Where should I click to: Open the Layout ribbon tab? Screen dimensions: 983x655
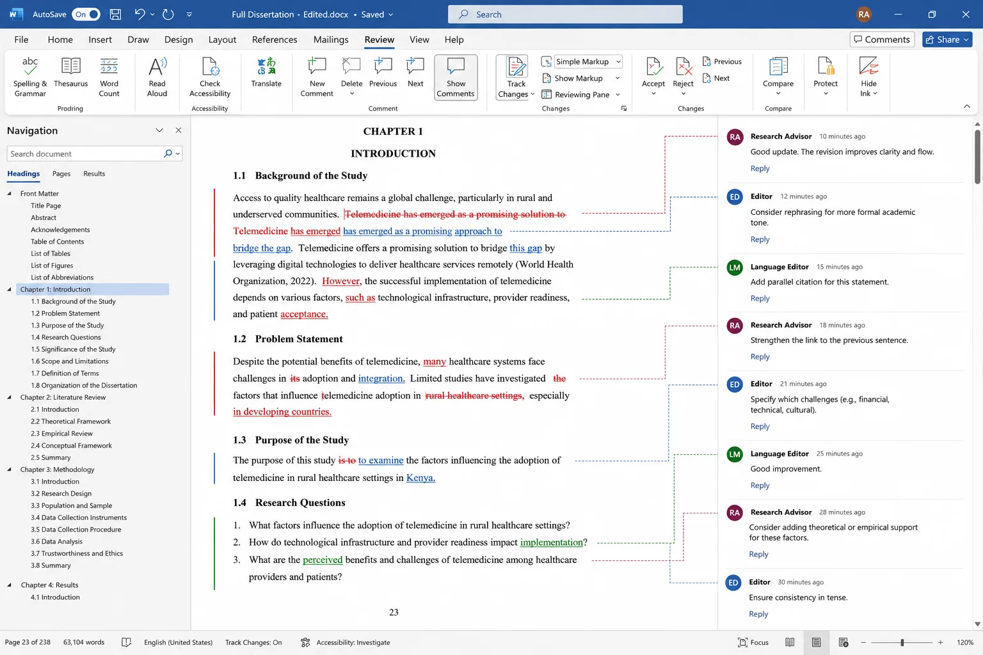point(222,40)
